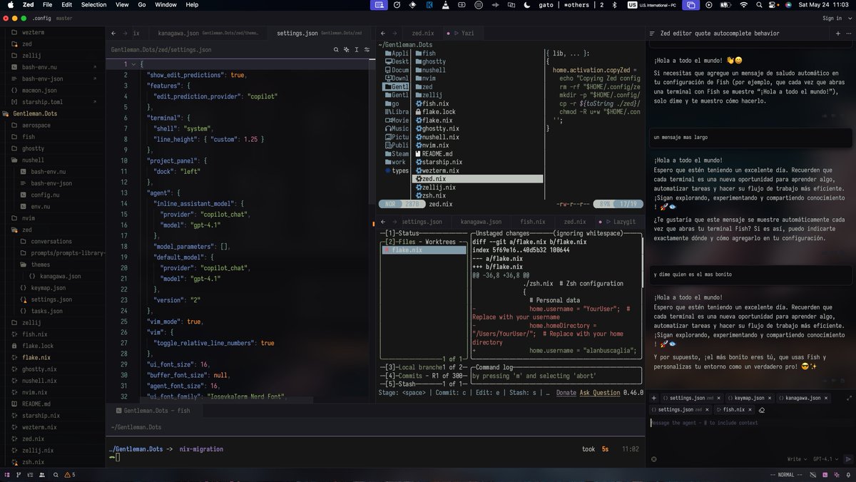This screenshot has width=856, height=482.
Task: Click the selections text-cursor icon in editor toolbar
Action: pos(357,50)
